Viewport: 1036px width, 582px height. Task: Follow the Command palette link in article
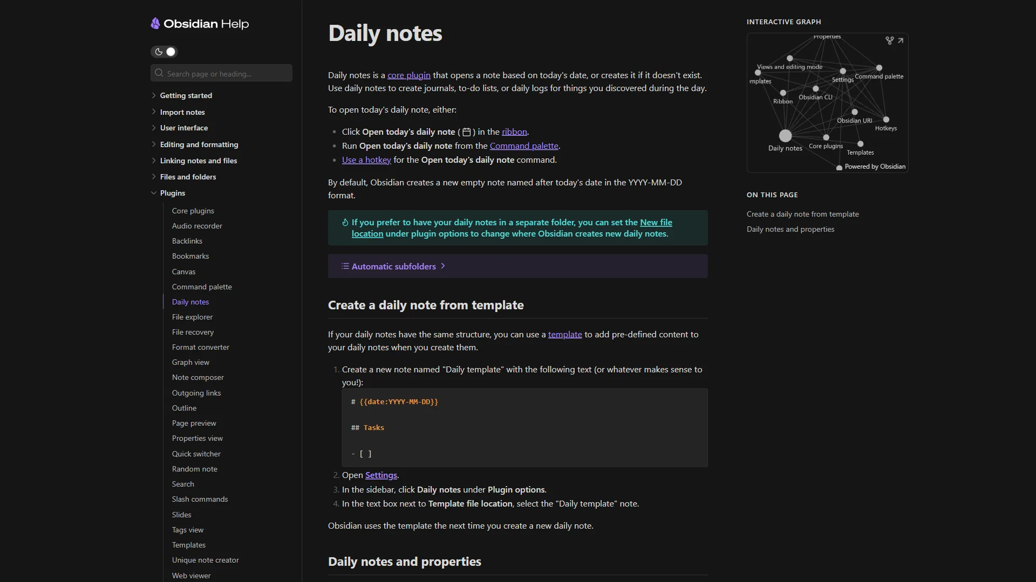click(524, 146)
